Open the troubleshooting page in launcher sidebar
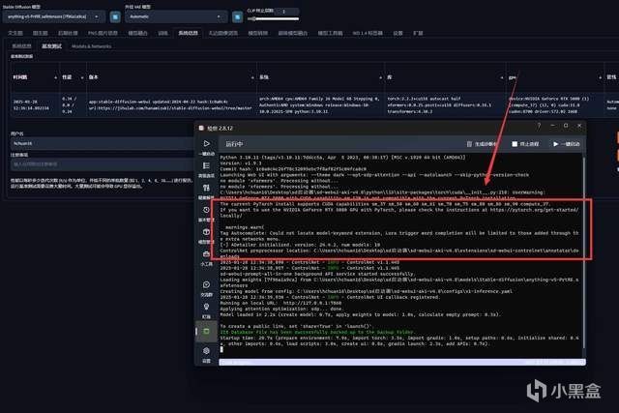Screen dimensions: 619x413 206,188
